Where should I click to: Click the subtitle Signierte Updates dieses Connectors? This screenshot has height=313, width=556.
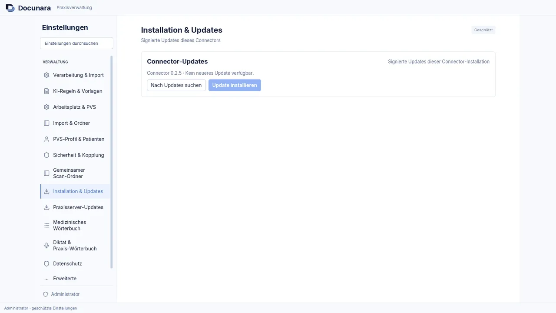point(181,40)
